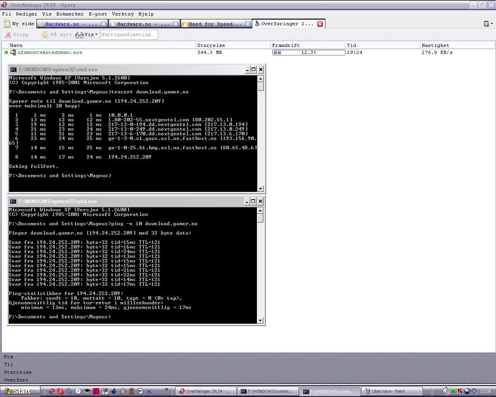Expand hidden quick launch icons chevron
The image size is (496, 397).
coord(167,389)
